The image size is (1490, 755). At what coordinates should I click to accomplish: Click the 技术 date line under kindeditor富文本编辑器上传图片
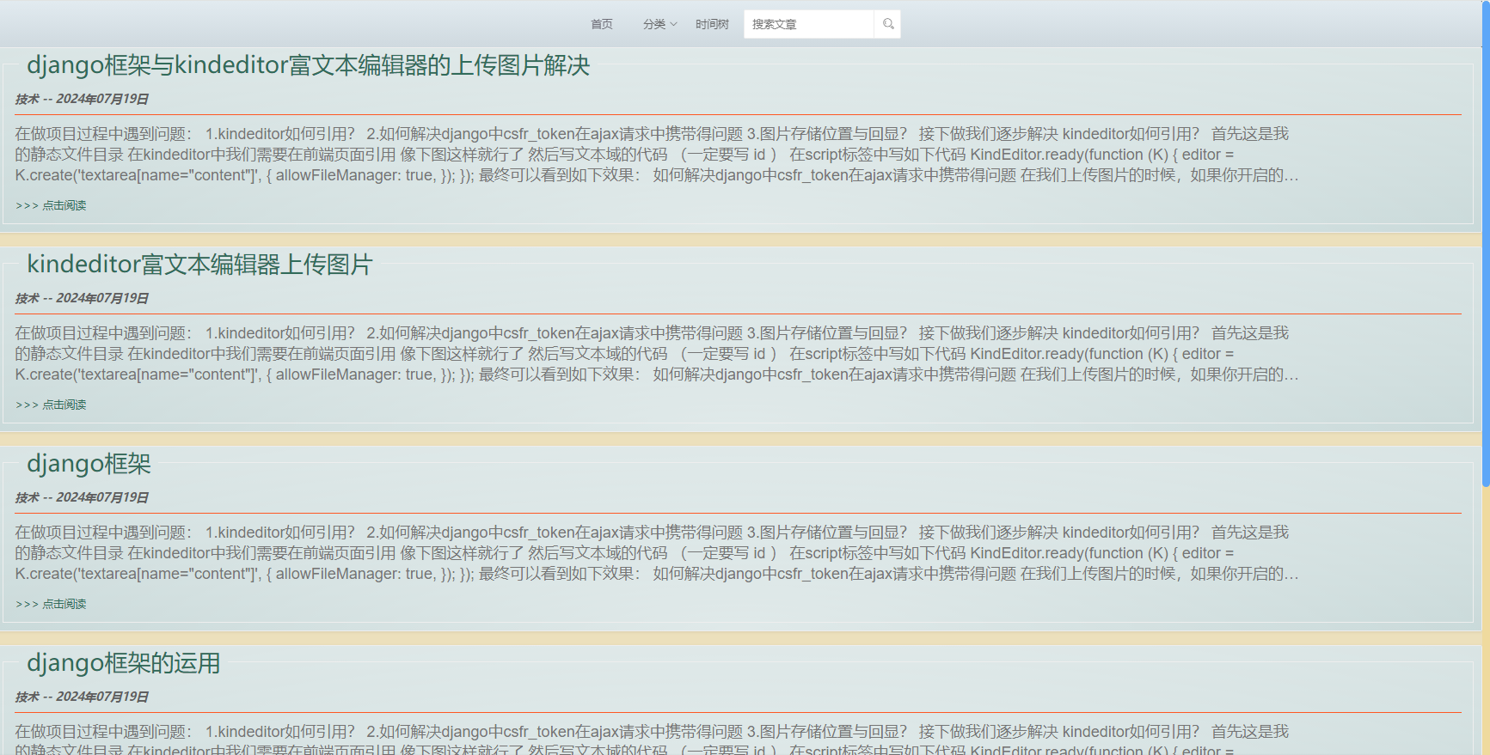click(x=82, y=298)
